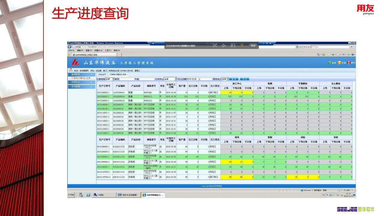This screenshot has width=384, height=216.
Task: Click the fullscreen icon in remote toolbar
Action: click(215, 46)
